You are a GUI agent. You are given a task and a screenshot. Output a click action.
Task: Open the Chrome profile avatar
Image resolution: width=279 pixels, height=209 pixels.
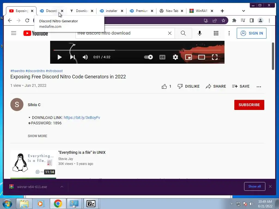click(260, 21)
